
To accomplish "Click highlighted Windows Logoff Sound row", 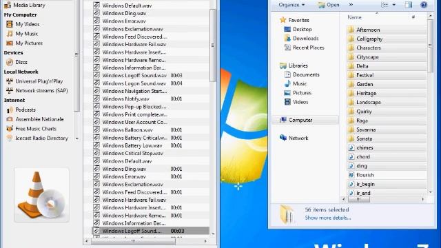I will click(150, 231).
